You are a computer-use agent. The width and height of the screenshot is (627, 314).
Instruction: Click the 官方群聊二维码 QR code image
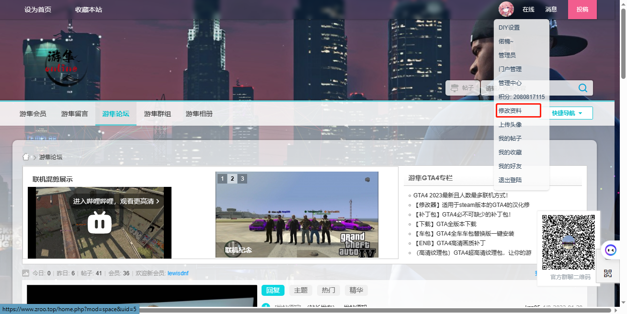tap(569, 242)
